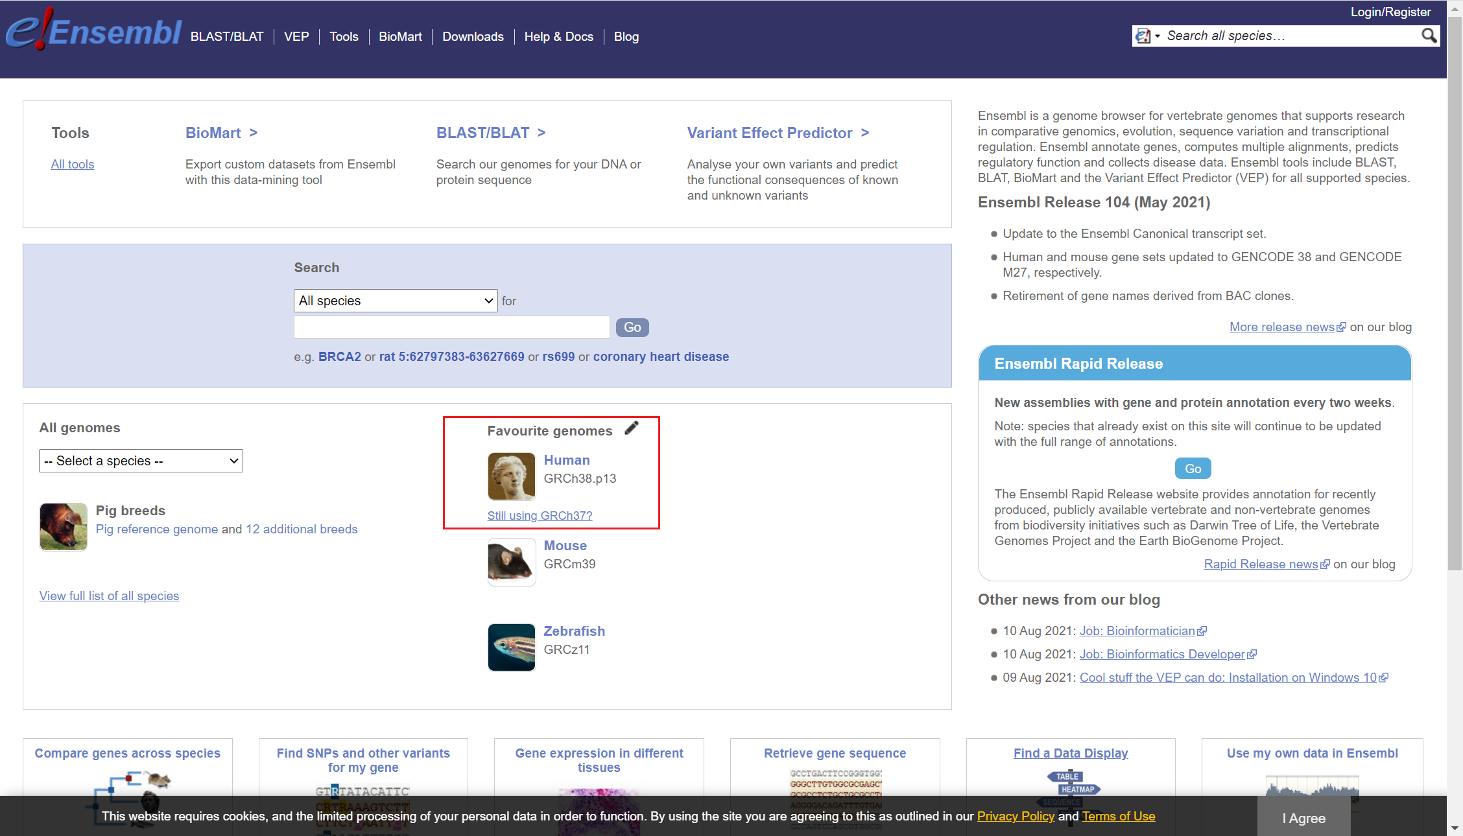Open the Human genome link
The height and width of the screenshot is (836, 1463).
click(567, 460)
